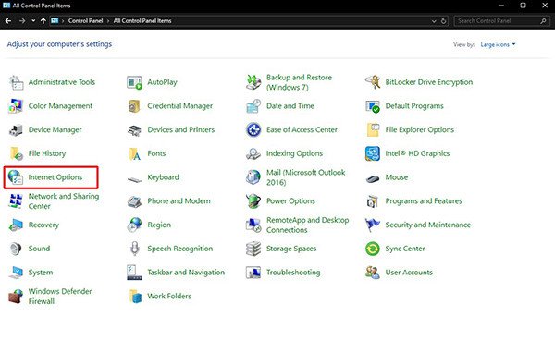Open the Indexing Options icon

pos(253,153)
